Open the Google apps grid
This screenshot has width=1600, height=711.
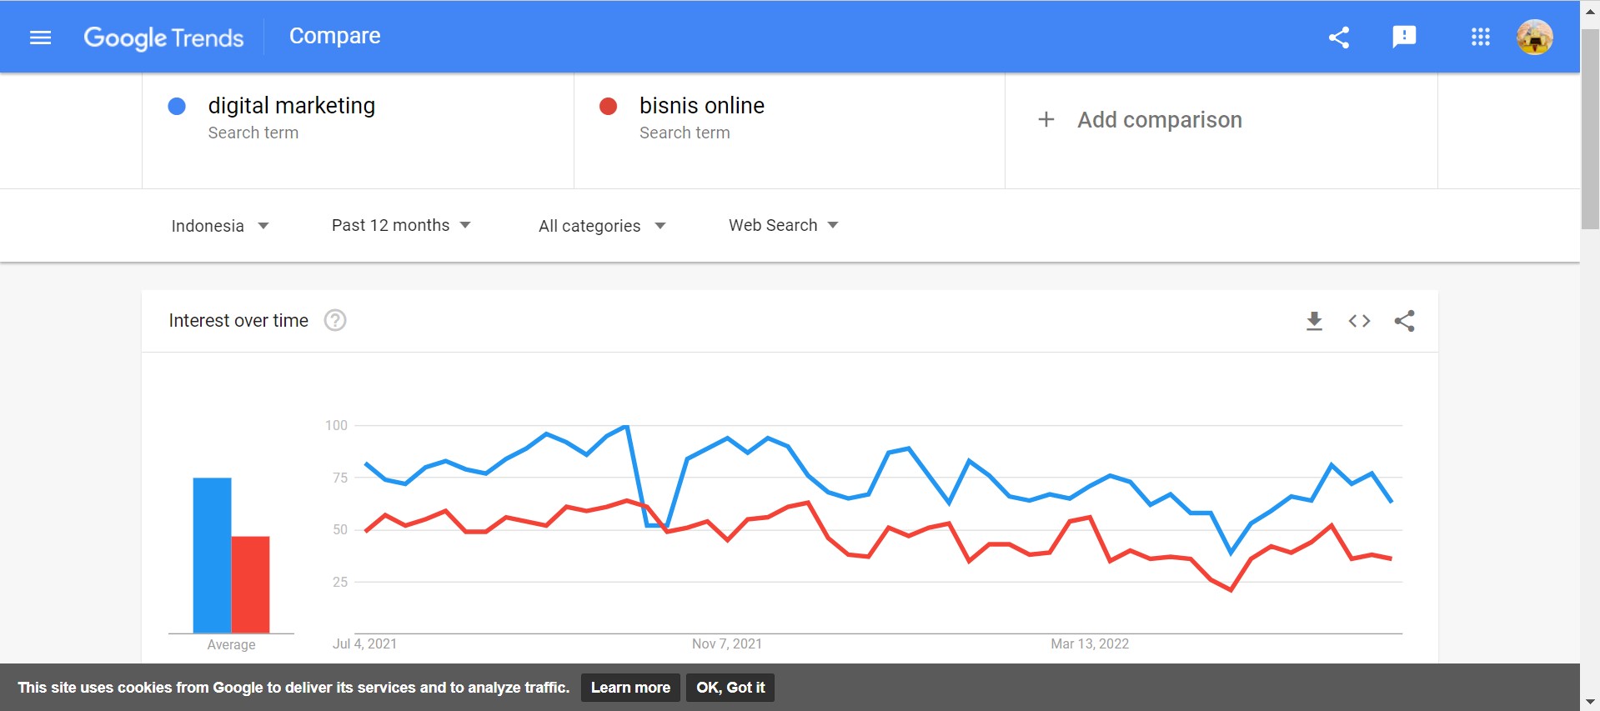(1480, 37)
